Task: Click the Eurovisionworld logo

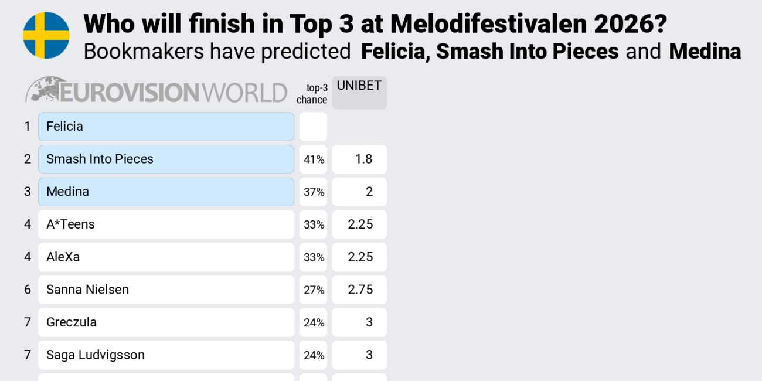Action: pos(157,92)
